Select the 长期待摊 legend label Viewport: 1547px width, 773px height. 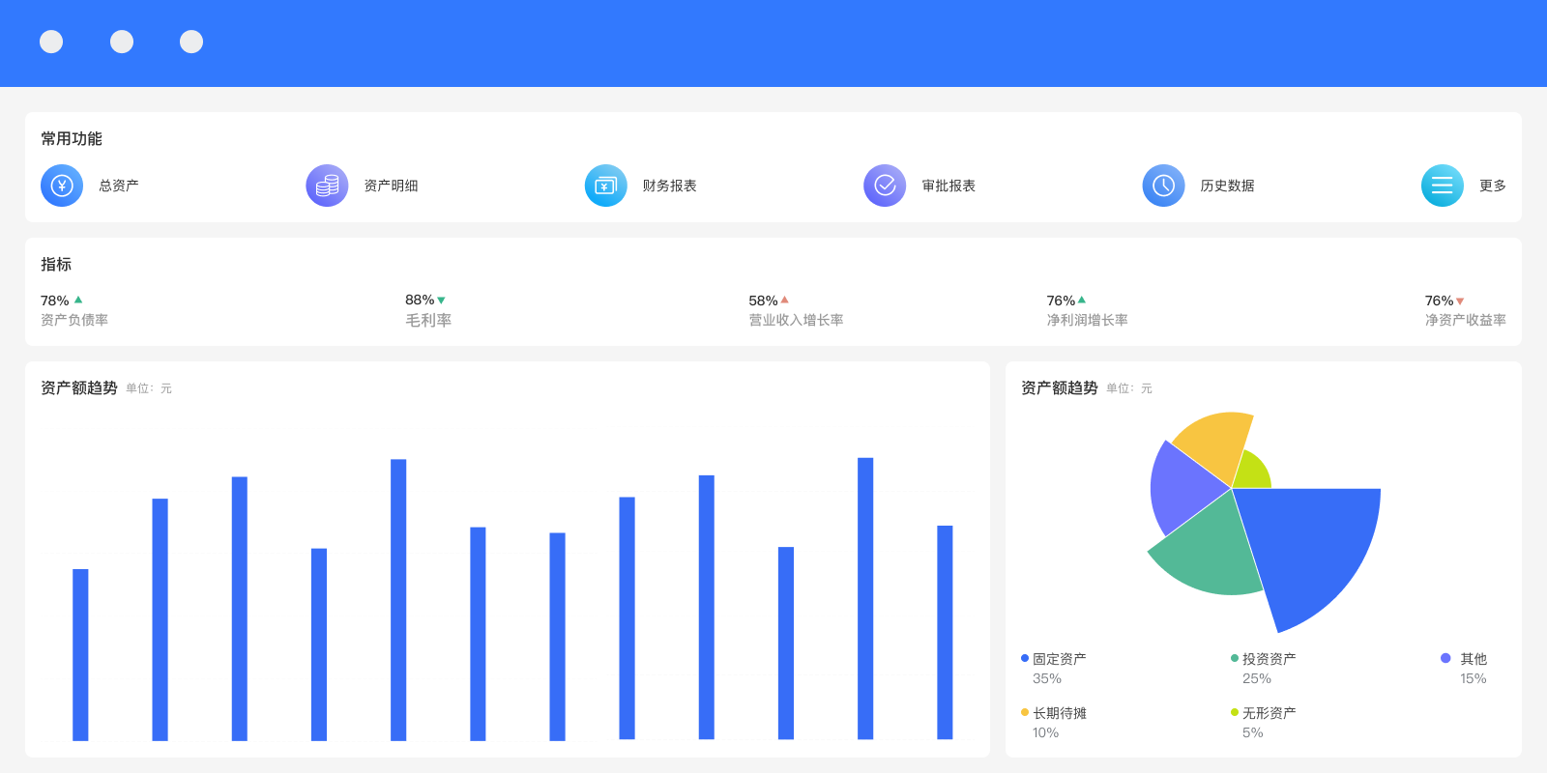coord(1060,713)
